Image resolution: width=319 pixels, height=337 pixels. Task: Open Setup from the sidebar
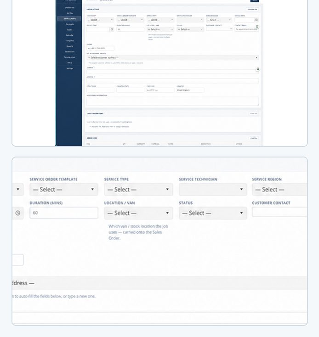pos(70,62)
